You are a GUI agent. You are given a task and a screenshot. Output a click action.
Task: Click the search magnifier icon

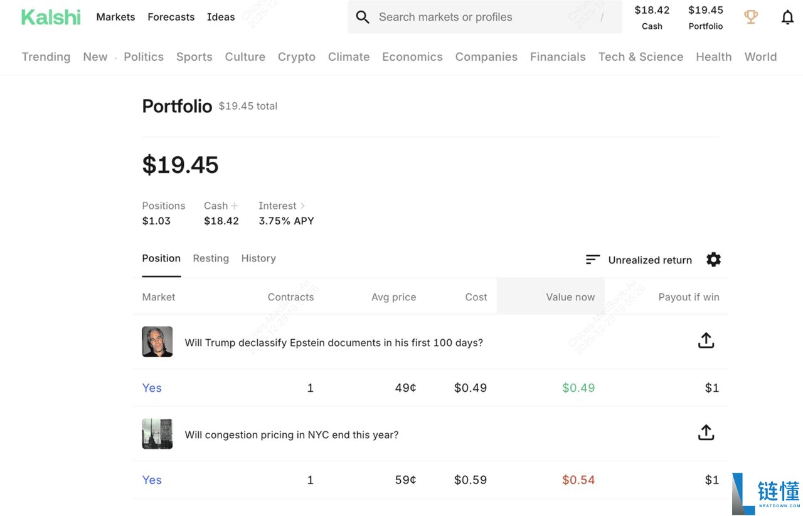click(x=363, y=17)
